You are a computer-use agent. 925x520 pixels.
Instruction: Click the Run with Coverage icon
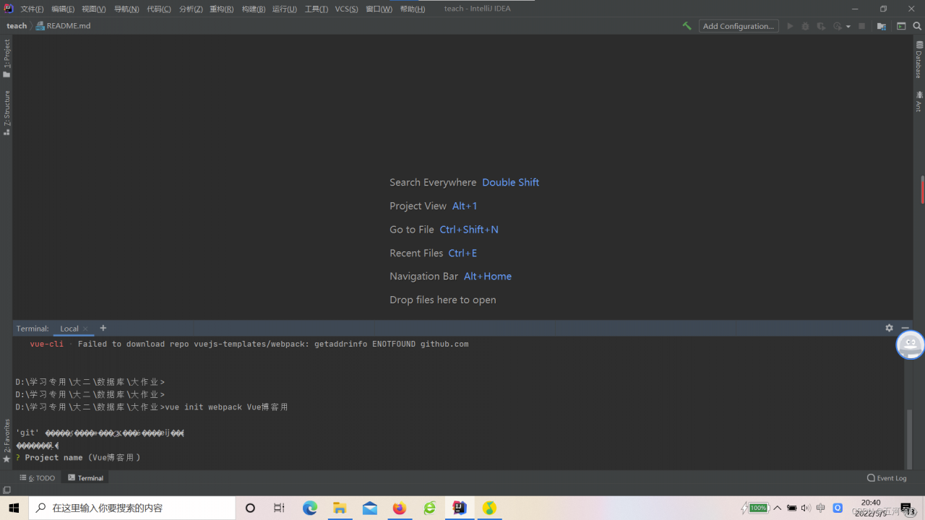pos(821,26)
